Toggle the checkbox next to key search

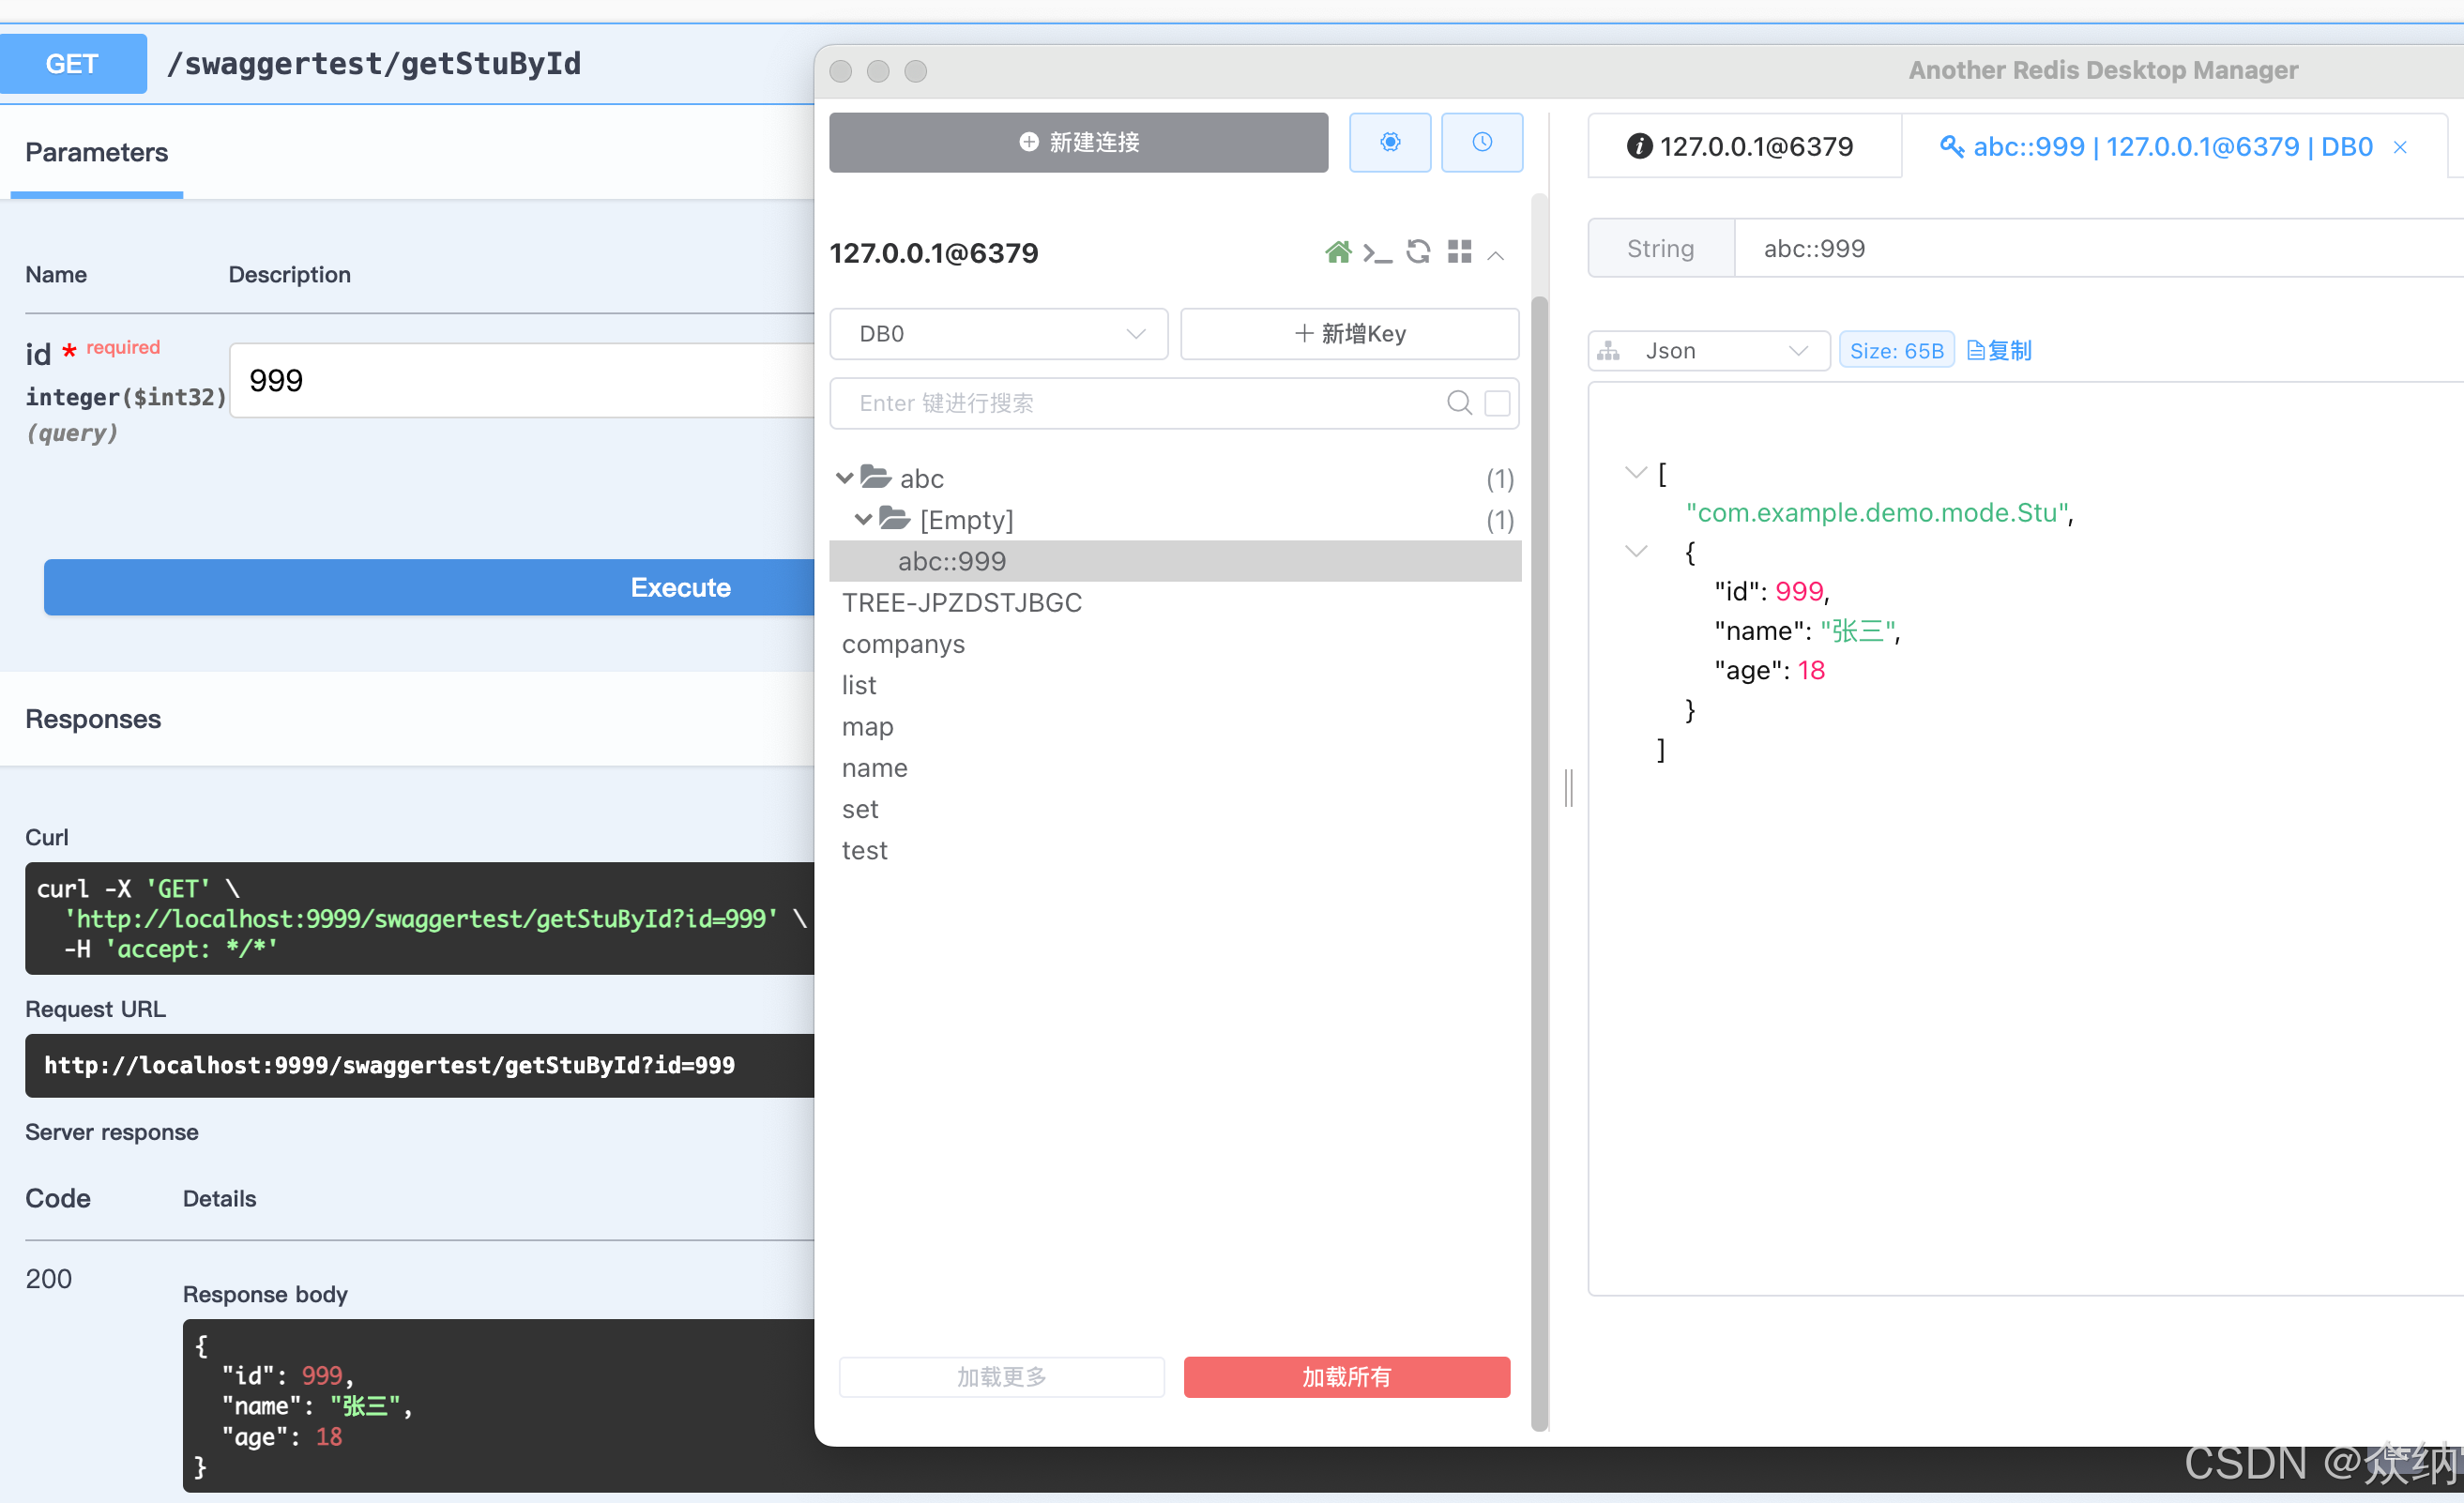pos(1497,402)
